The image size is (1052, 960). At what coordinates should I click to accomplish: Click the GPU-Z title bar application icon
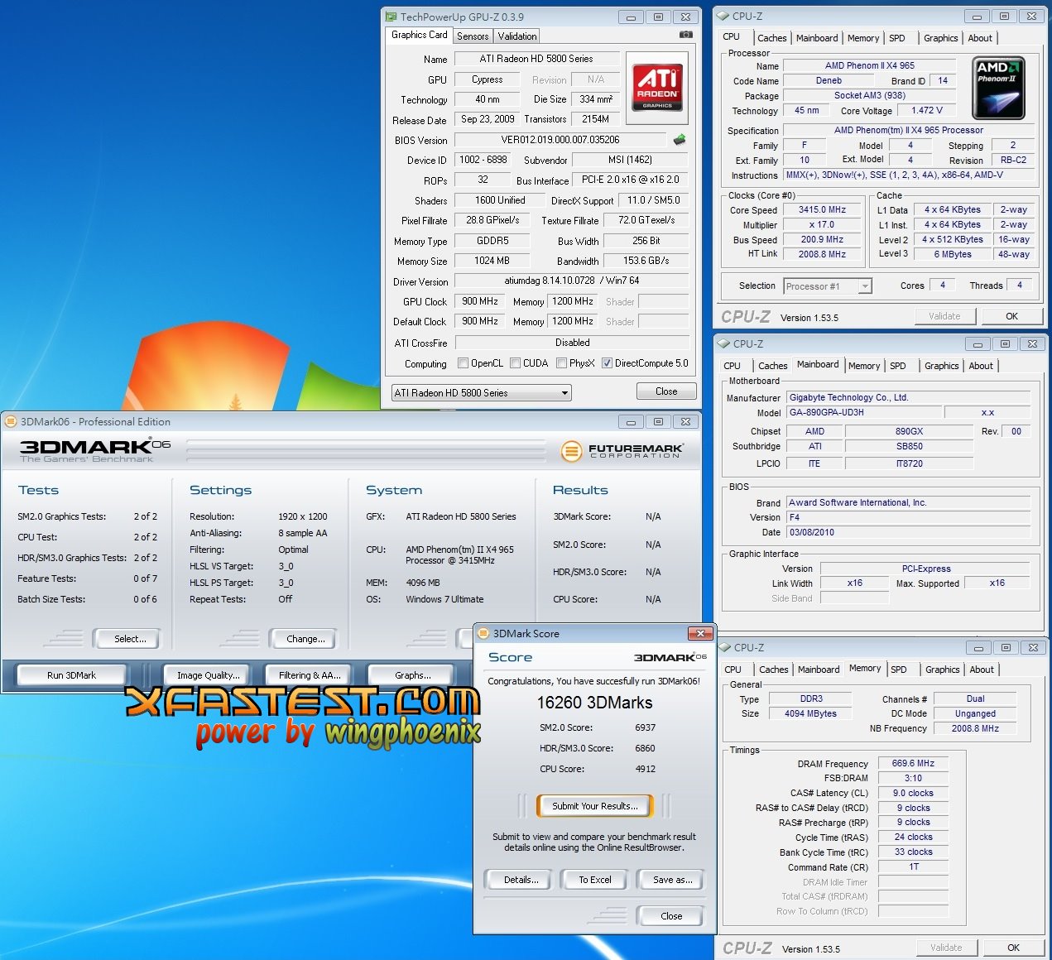(x=391, y=17)
